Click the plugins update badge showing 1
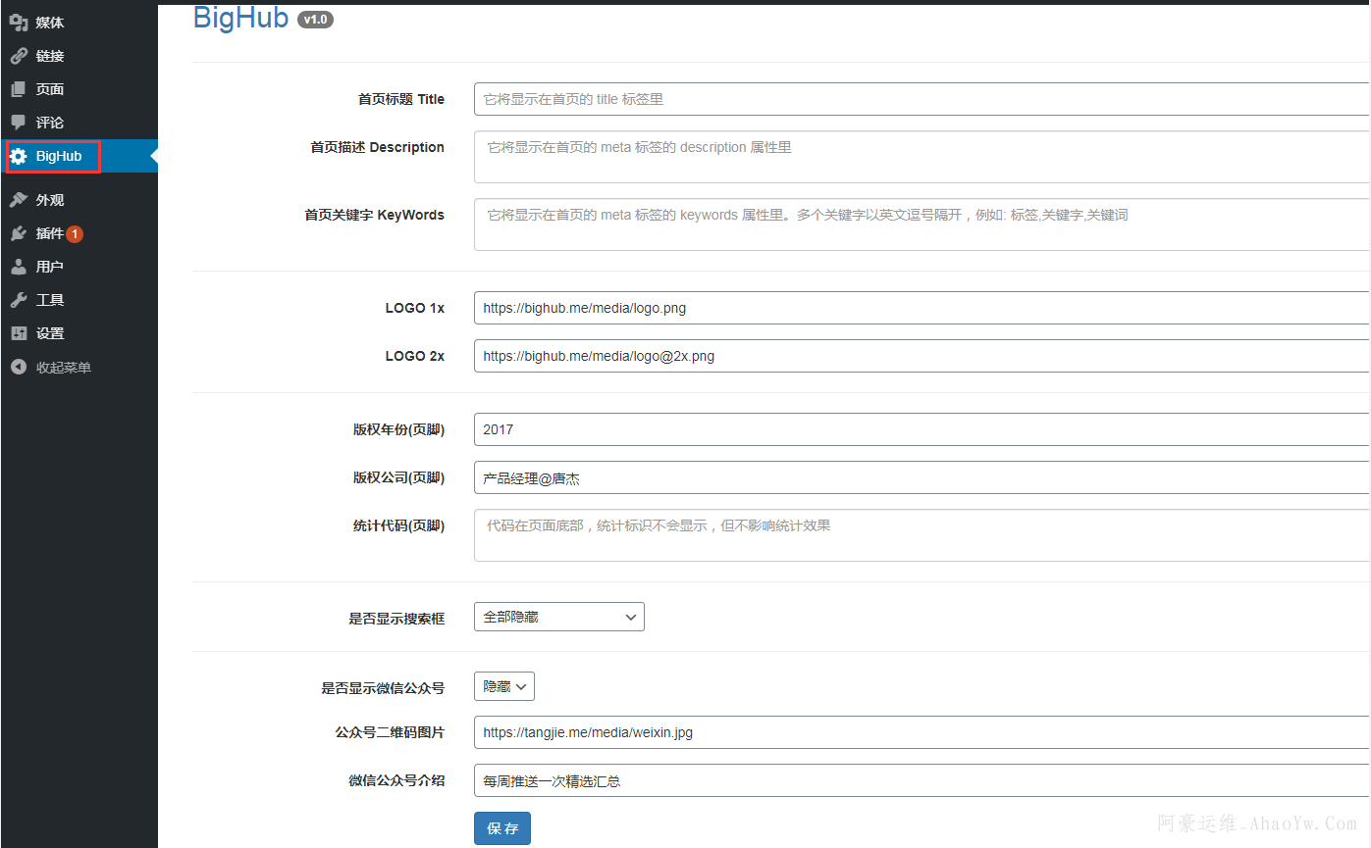 pyautogui.click(x=75, y=233)
